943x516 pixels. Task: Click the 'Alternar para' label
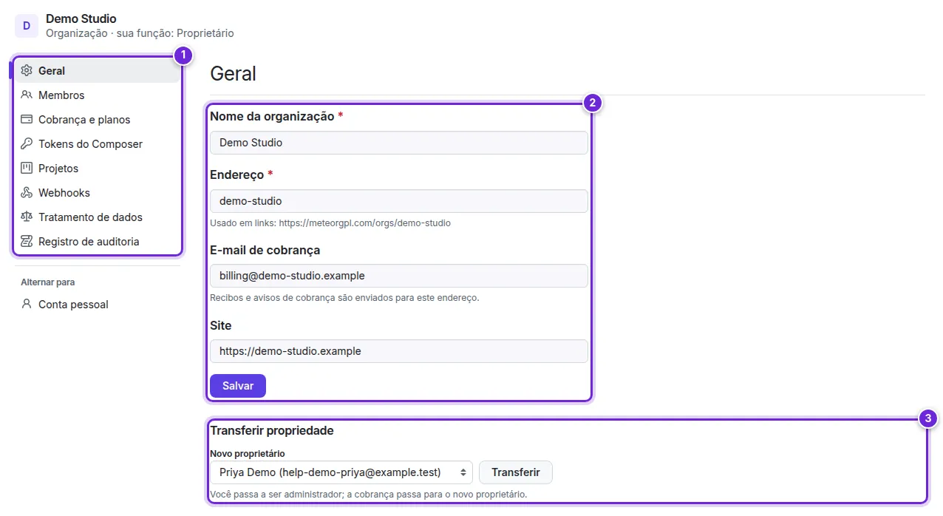tap(48, 282)
